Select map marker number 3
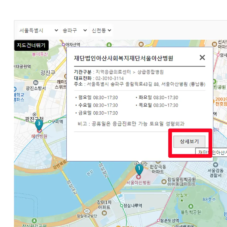This screenshot has width=227, height=227. tap(39, 125)
